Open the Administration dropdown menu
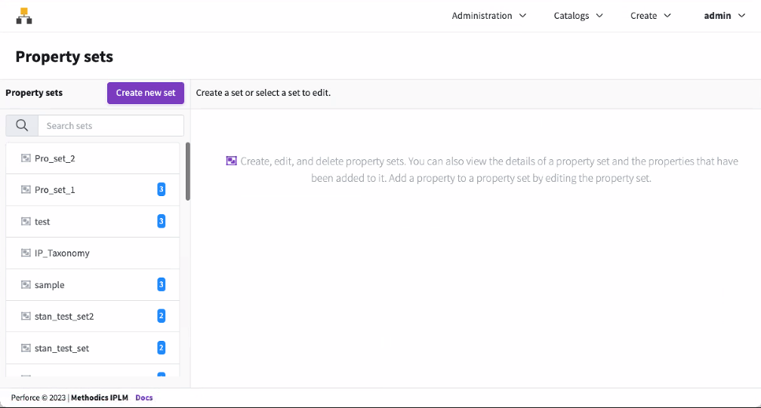Screen dimensions: 761x408 (x=488, y=16)
